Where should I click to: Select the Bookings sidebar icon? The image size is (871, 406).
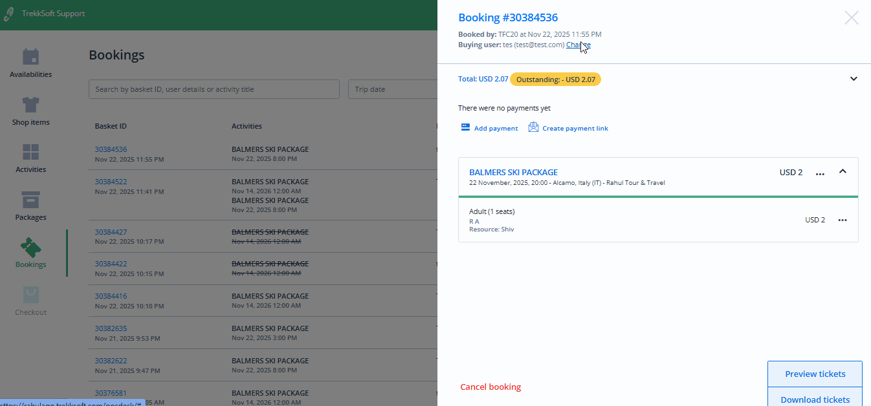click(x=30, y=252)
